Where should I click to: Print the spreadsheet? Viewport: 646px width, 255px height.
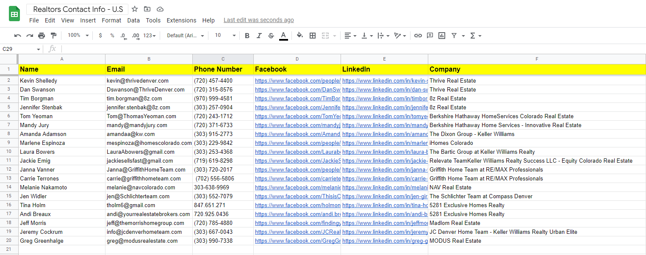[x=42, y=36]
